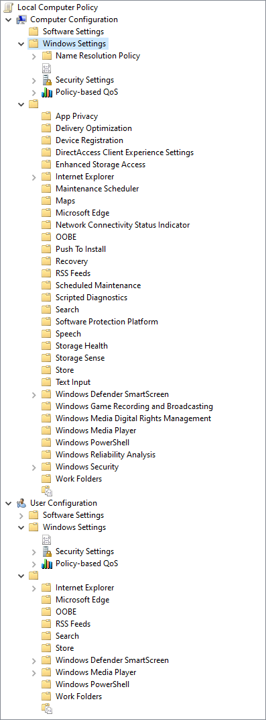Click Policy-based QoS chart icon under Computer Configuration
Screen dimensions: 266x720
click(46, 92)
